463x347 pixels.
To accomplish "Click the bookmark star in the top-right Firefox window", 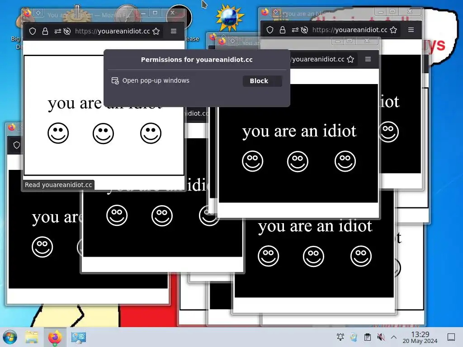I will pos(393,30).
